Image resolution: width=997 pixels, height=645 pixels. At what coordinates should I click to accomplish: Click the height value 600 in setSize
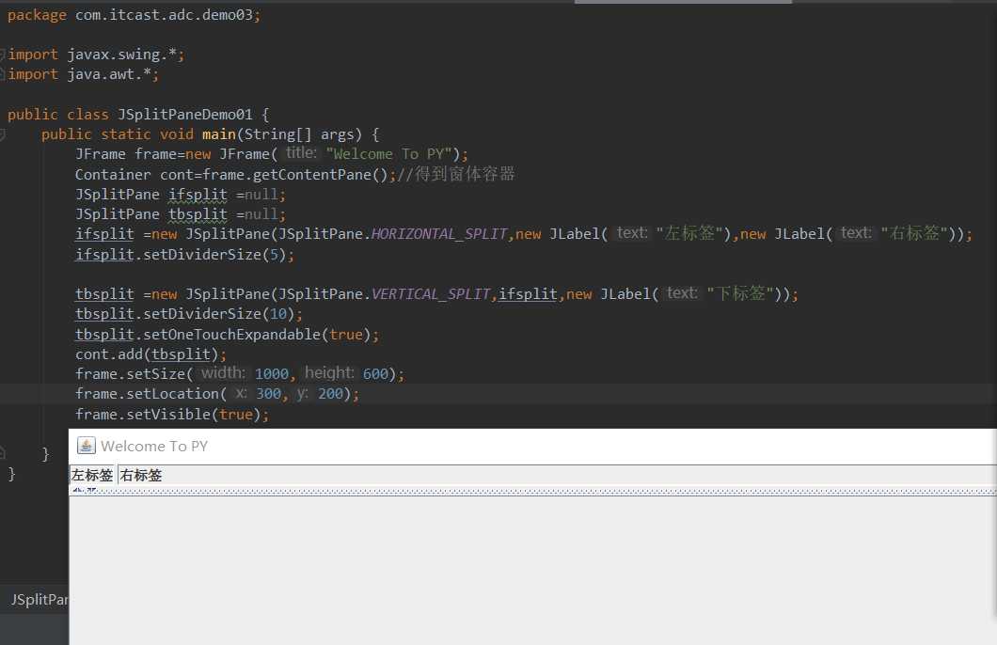click(x=375, y=373)
